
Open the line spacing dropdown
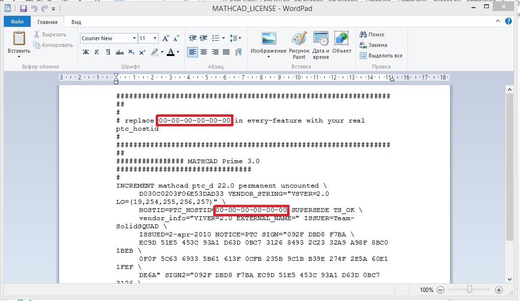[235, 38]
